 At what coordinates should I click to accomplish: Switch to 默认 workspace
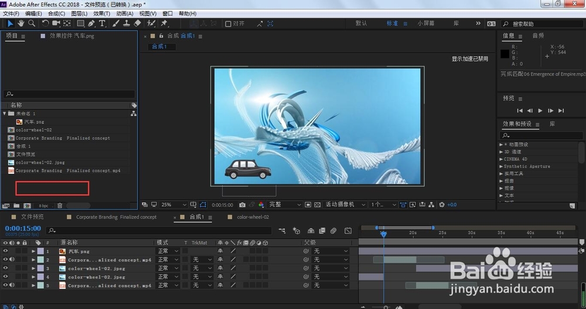pyautogui.click(x=361, y=23)
